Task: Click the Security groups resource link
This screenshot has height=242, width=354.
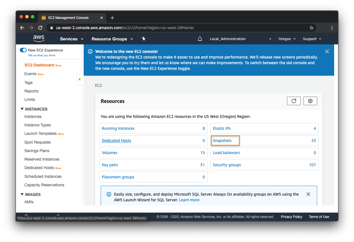Action: tap(227, 165)
